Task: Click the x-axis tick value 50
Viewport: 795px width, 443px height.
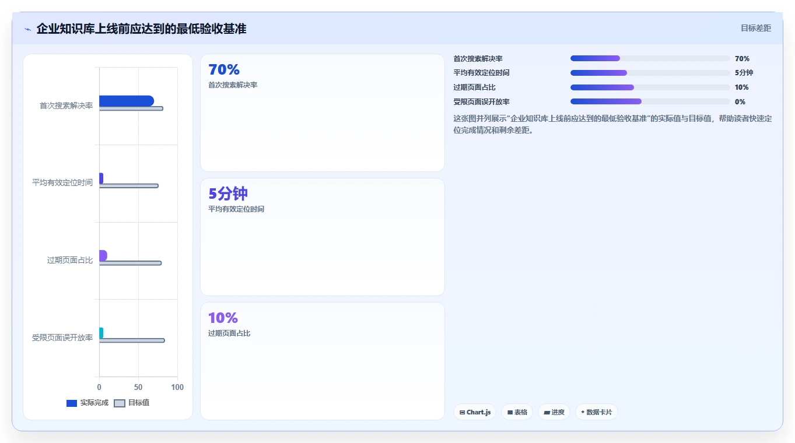Action: click(138, 388)
